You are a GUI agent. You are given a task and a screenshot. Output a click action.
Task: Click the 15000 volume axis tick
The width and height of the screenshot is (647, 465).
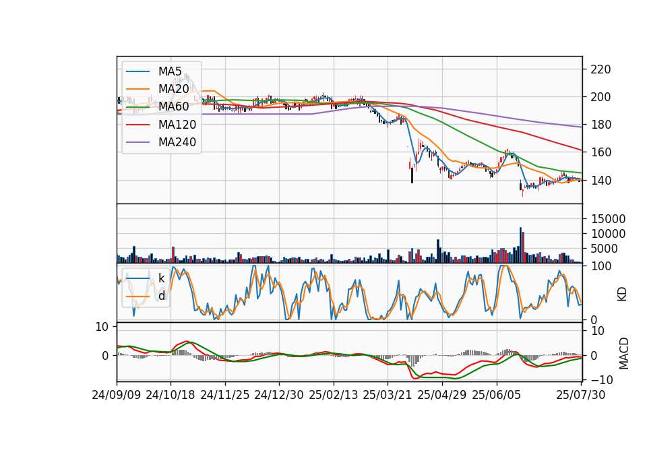[608, 219]
